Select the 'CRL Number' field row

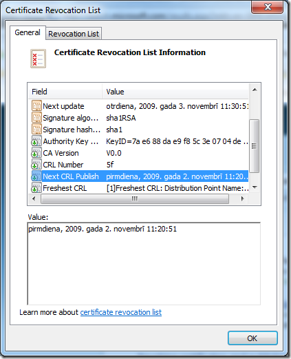pos(138,165)
